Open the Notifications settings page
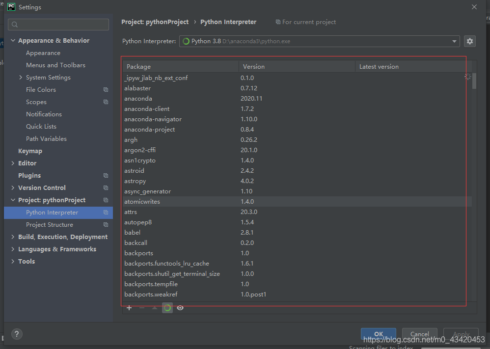This screenshot has width=490, height=349. (x=44, y=114)
